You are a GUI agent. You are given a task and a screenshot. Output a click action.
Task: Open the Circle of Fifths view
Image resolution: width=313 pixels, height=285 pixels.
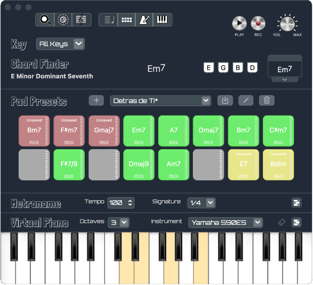pyautogui.click(x=63, y=19)
